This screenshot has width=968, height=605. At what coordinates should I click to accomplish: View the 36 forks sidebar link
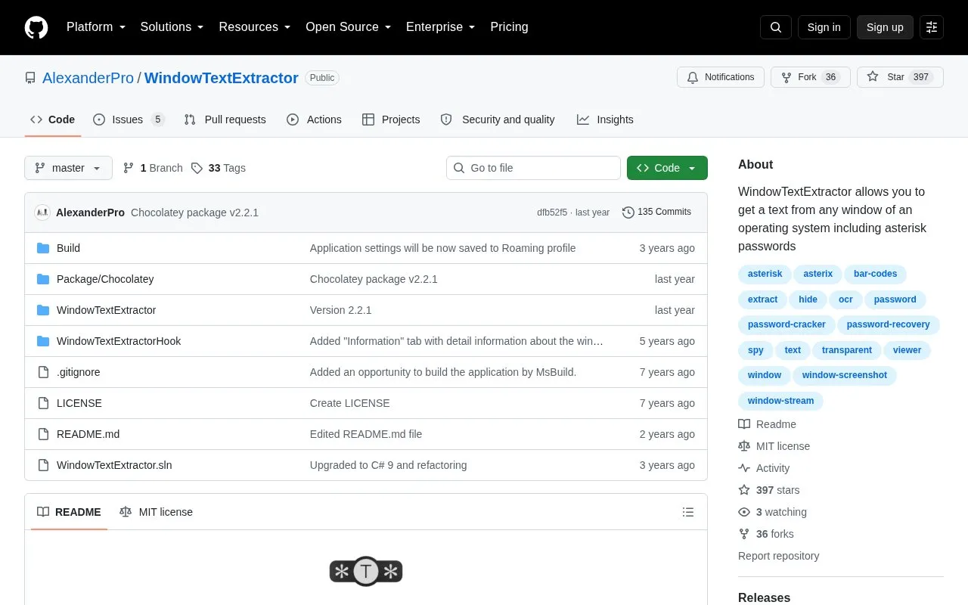pyautogui.click(x=766, y=534)
